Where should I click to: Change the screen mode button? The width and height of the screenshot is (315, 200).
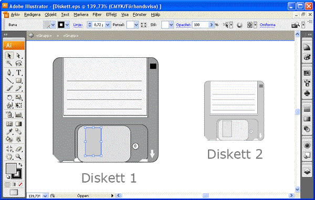click(14, 192)
